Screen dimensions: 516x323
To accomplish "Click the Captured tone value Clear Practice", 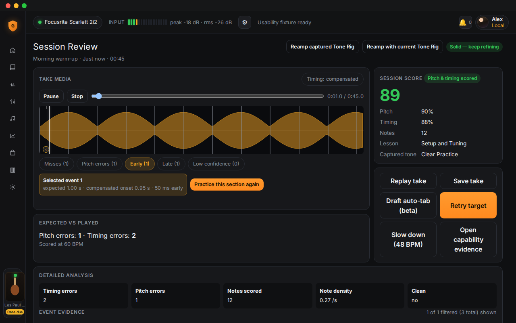I will pos(439,154).
